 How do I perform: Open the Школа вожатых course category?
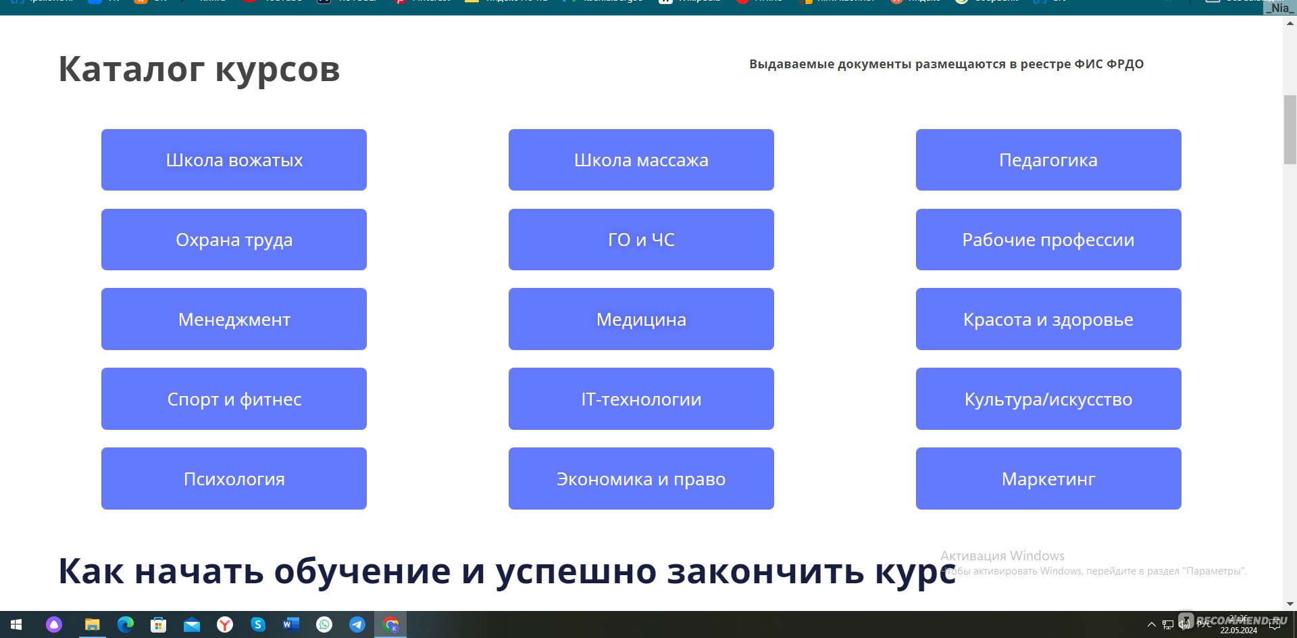[234, 159]
